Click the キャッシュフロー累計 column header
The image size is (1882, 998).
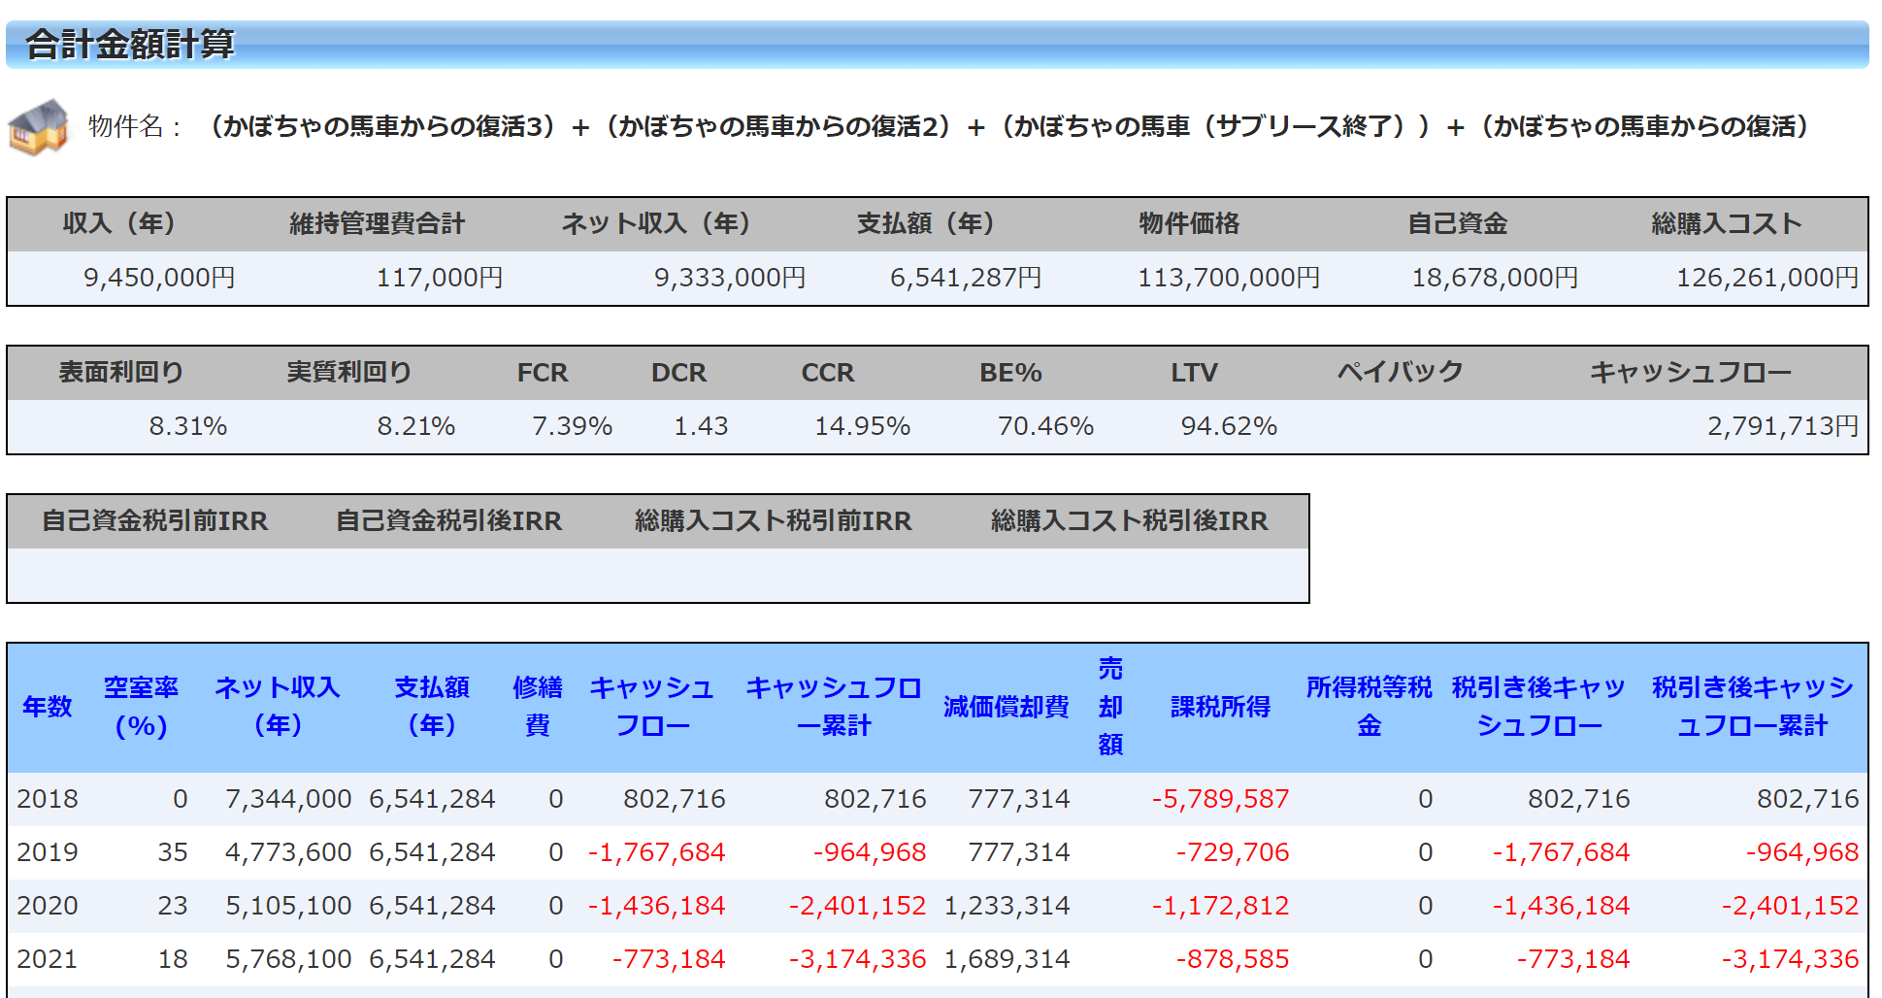tap(833, 707)
